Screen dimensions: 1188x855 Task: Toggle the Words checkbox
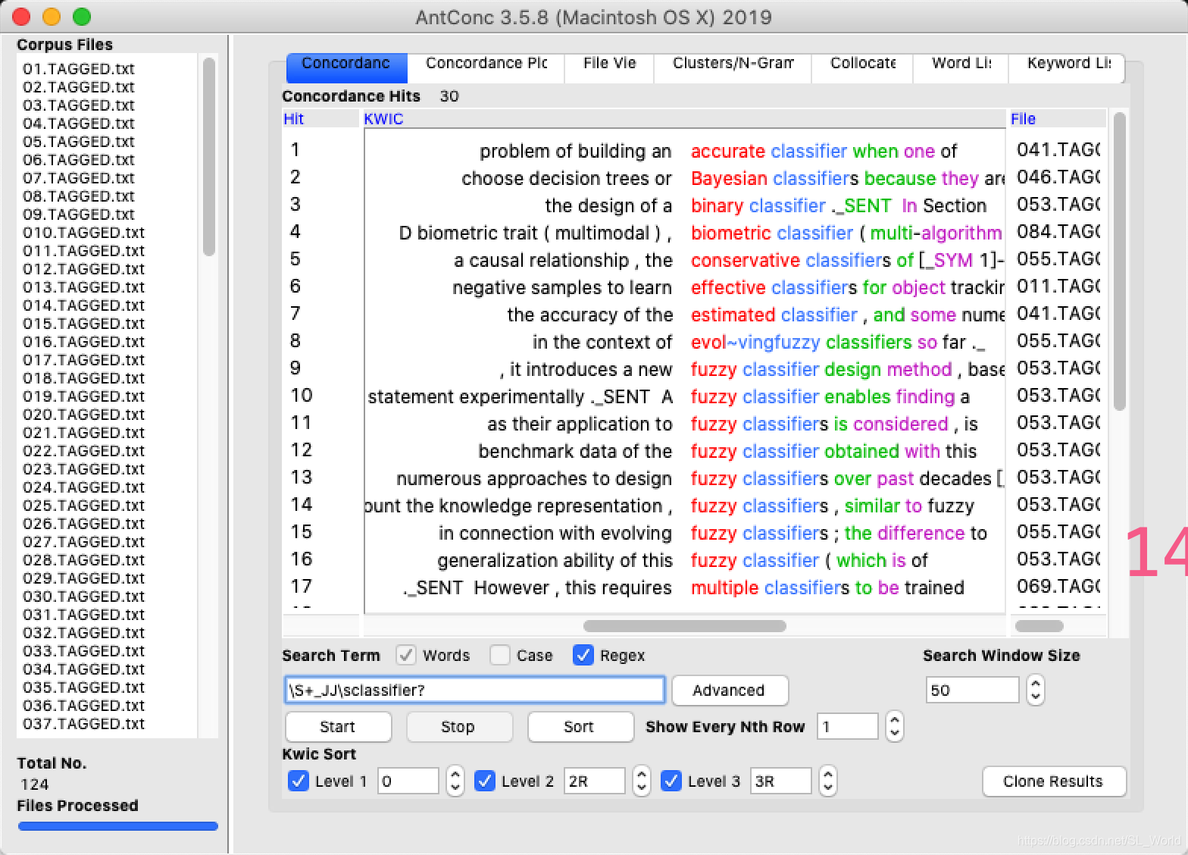click(406, 655)
